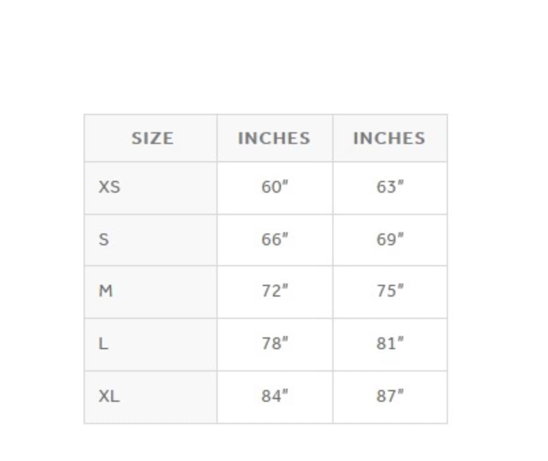Image resolution: width=548 pixels, height=461 pixels.
Task: Select the XL size row label
Action: [x=109, y=396]
